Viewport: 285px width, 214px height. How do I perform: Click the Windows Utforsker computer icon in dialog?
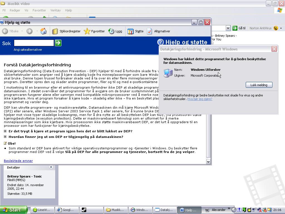coord(168,73)
